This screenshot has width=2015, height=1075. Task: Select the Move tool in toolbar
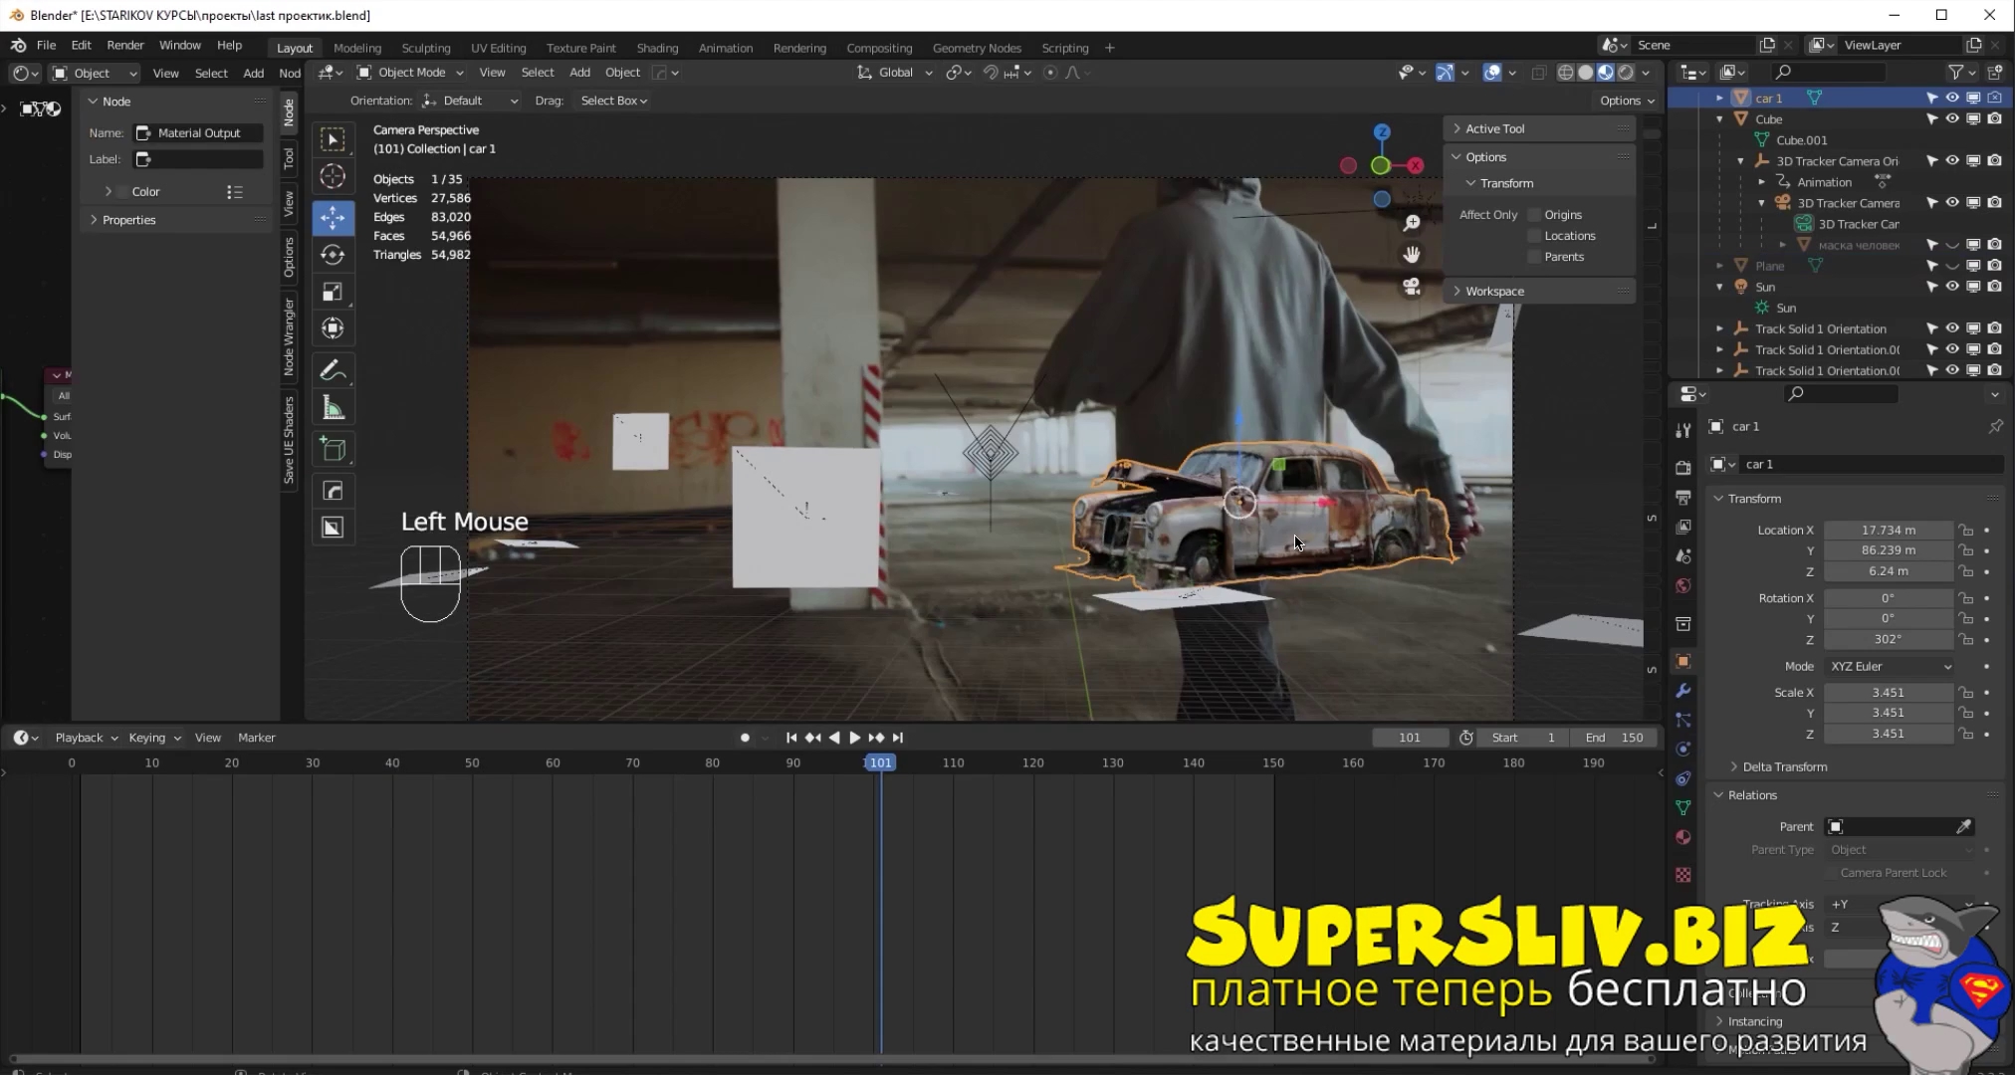pyautogui.click(x=333, y=217)
